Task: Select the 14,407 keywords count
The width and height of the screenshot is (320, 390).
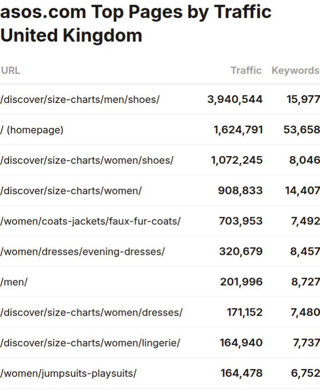Action: pyautogui.click(x=302, y=191)
